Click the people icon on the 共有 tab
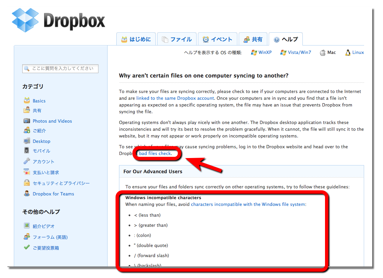383x278 pixels. 247,39
